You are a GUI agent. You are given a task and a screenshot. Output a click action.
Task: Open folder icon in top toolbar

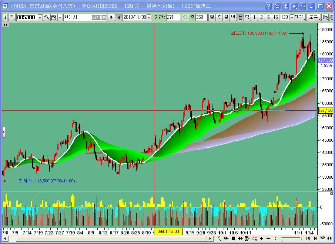[x=325, y=17]
